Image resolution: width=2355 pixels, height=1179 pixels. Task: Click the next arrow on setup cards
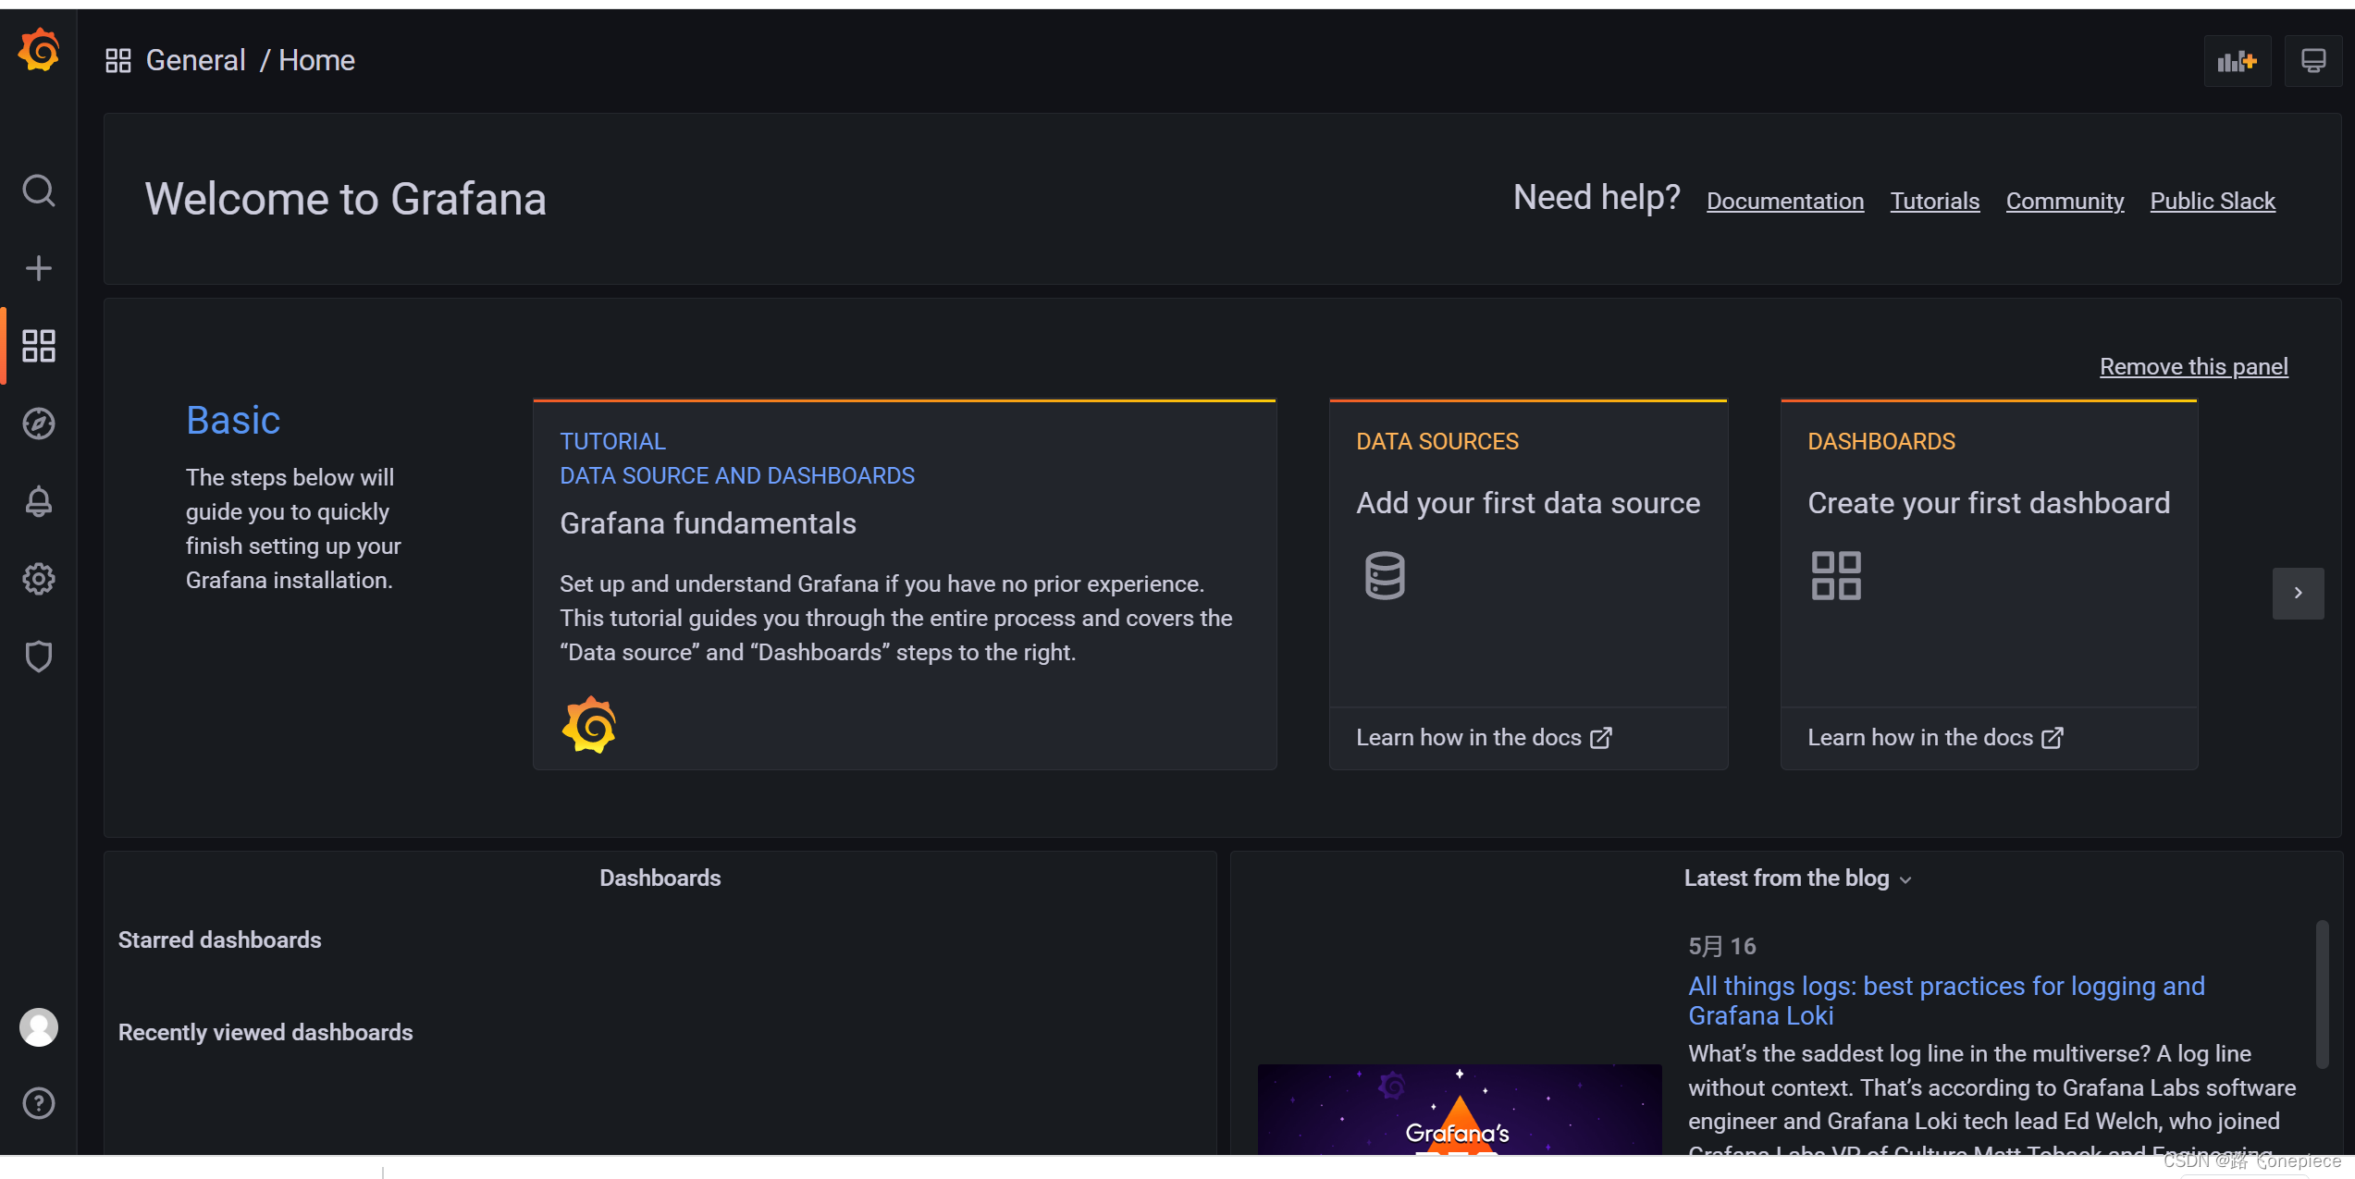(2298, 593)
